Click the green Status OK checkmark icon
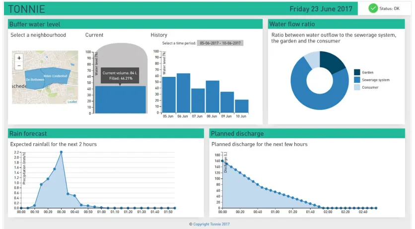415x229 pixels. 373,8
